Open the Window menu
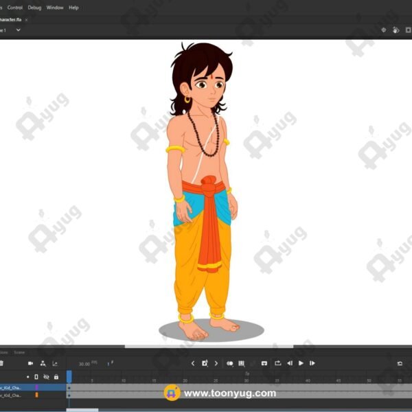Screen dimensions: 412x412 point(55,8)
